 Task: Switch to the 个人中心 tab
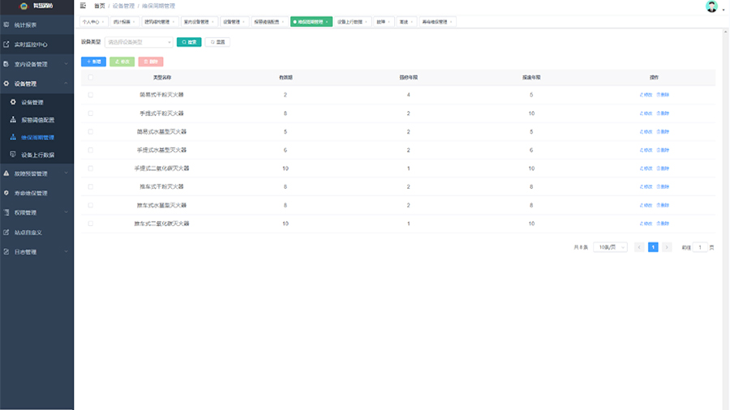pos(91,22)
